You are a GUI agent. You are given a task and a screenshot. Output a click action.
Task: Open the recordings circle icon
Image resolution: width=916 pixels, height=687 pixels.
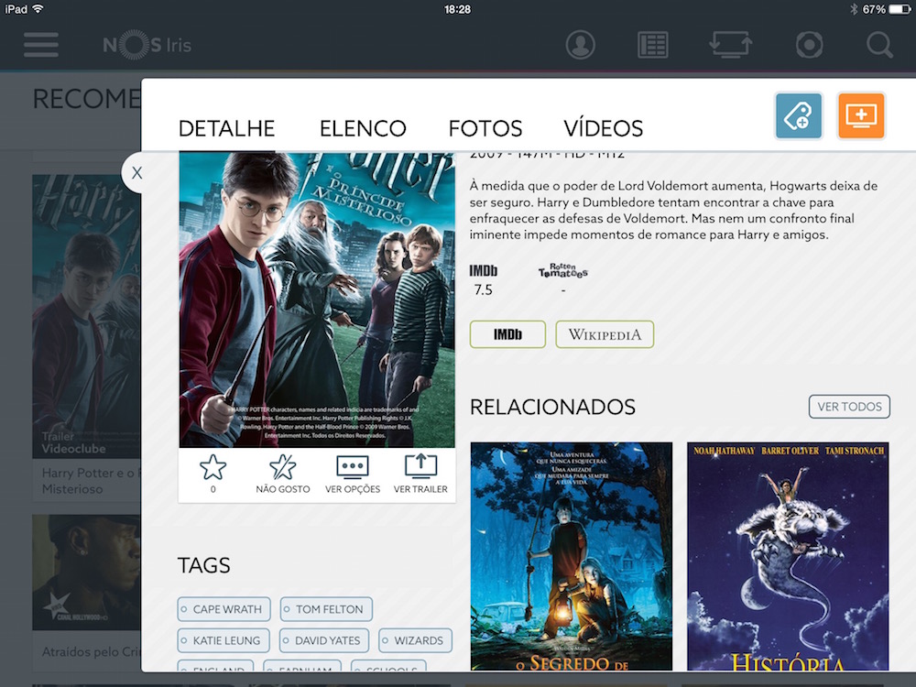(x=809, y=45)
